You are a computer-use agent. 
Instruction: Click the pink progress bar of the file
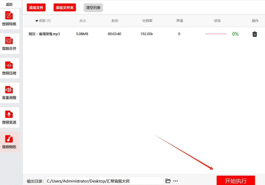tap(216, 34)
